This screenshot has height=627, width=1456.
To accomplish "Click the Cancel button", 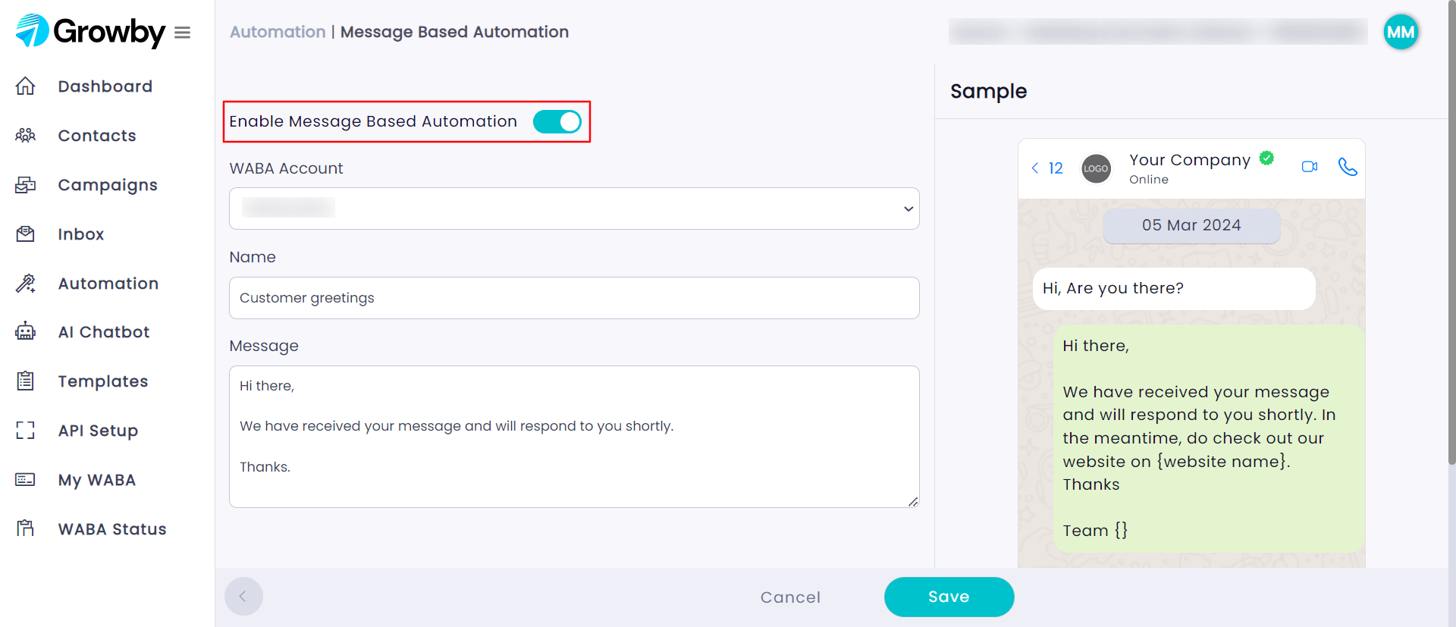I will [x=790, y=597].
